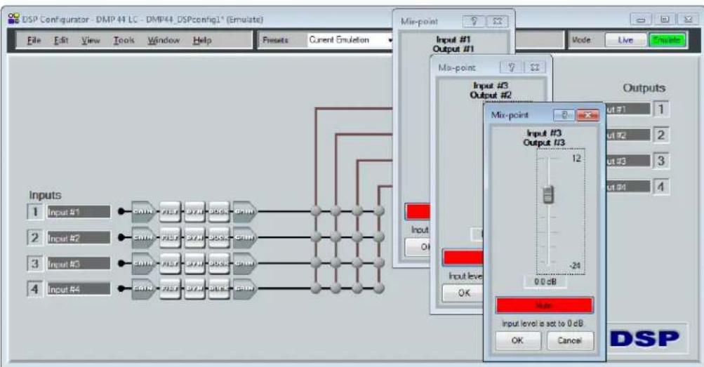This screenshot has width=704, height=367.
Task: Open the Tools menu
Action: pyautogui.click(x=124, y=41)
